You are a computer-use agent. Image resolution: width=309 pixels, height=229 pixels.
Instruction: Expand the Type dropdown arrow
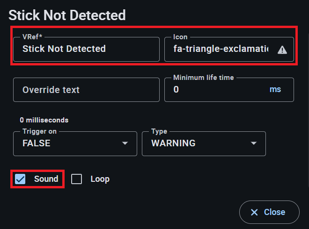(254, 143)
